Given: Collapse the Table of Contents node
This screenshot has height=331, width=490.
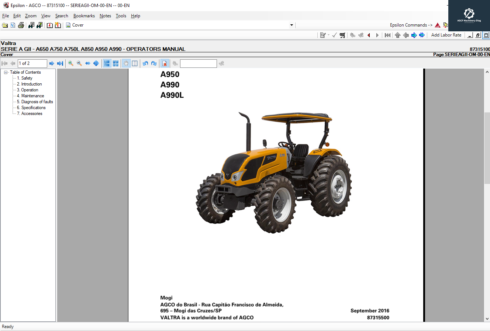Looking at the screenshot, I should [x=5, y=72].
